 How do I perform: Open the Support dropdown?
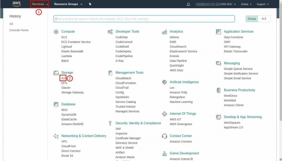(263, 4)
